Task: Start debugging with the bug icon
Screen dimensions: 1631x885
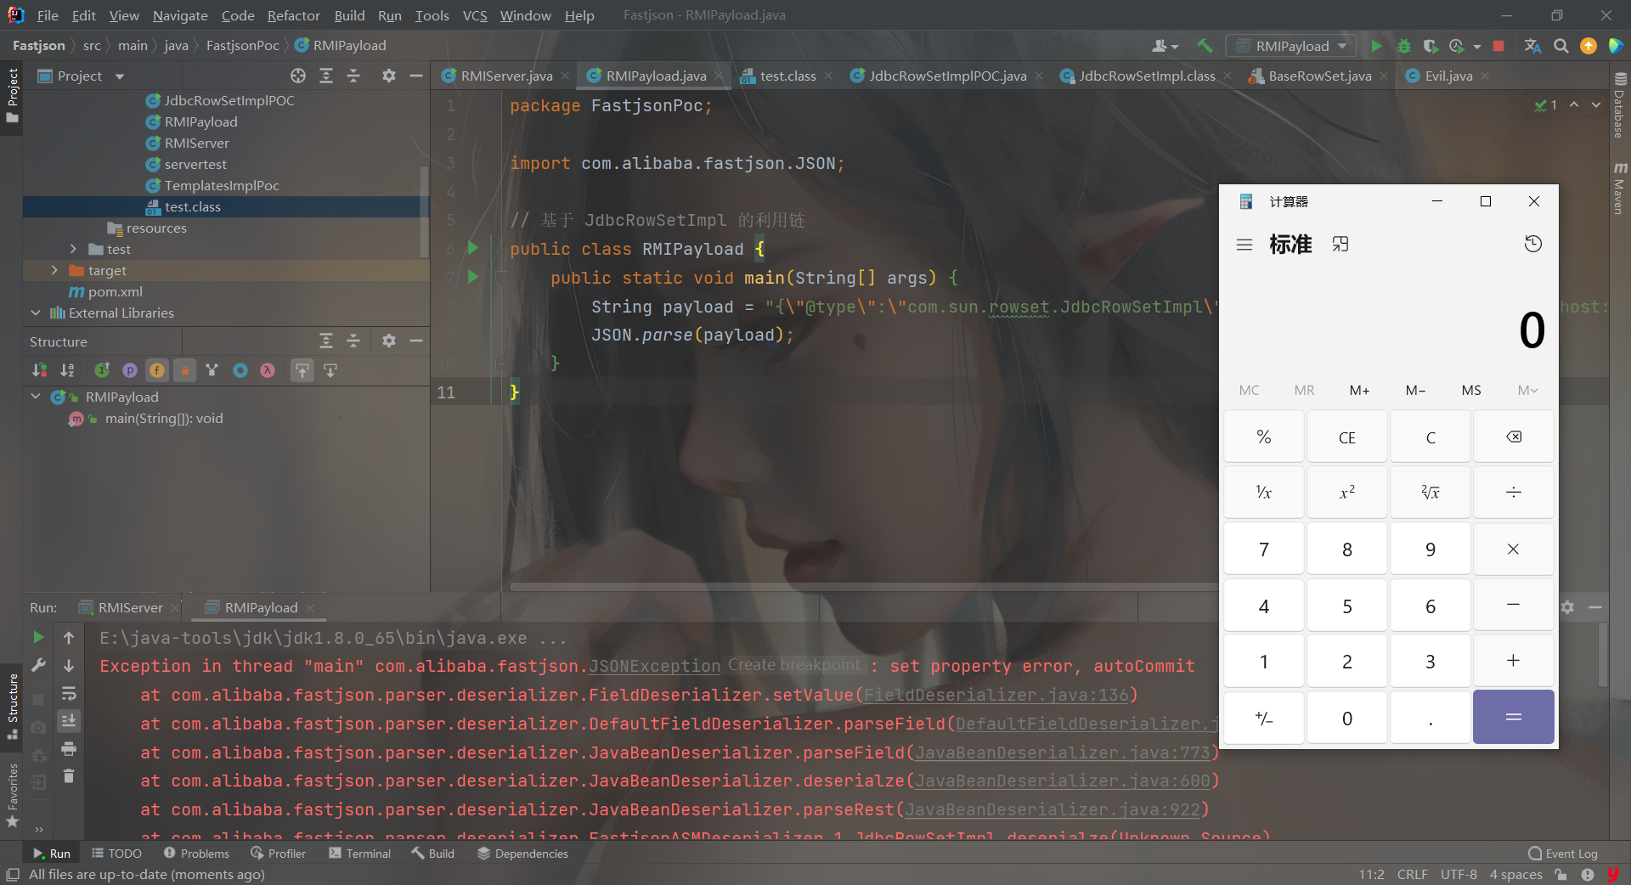Action: tap(1404, 46)
